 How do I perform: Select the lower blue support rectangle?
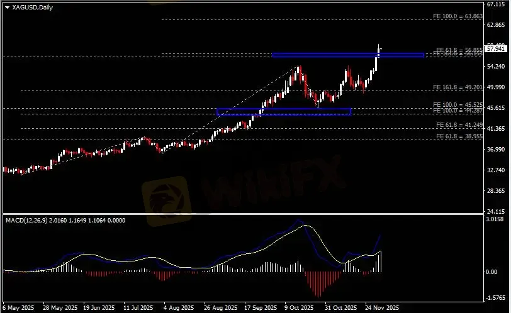tap(283, 112)
